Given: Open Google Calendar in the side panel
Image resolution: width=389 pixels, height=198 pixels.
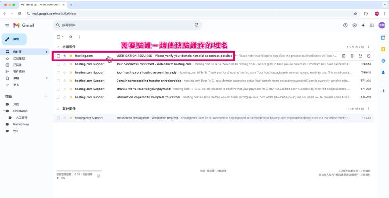Looking at the screenshot, I should pos(383,38).
